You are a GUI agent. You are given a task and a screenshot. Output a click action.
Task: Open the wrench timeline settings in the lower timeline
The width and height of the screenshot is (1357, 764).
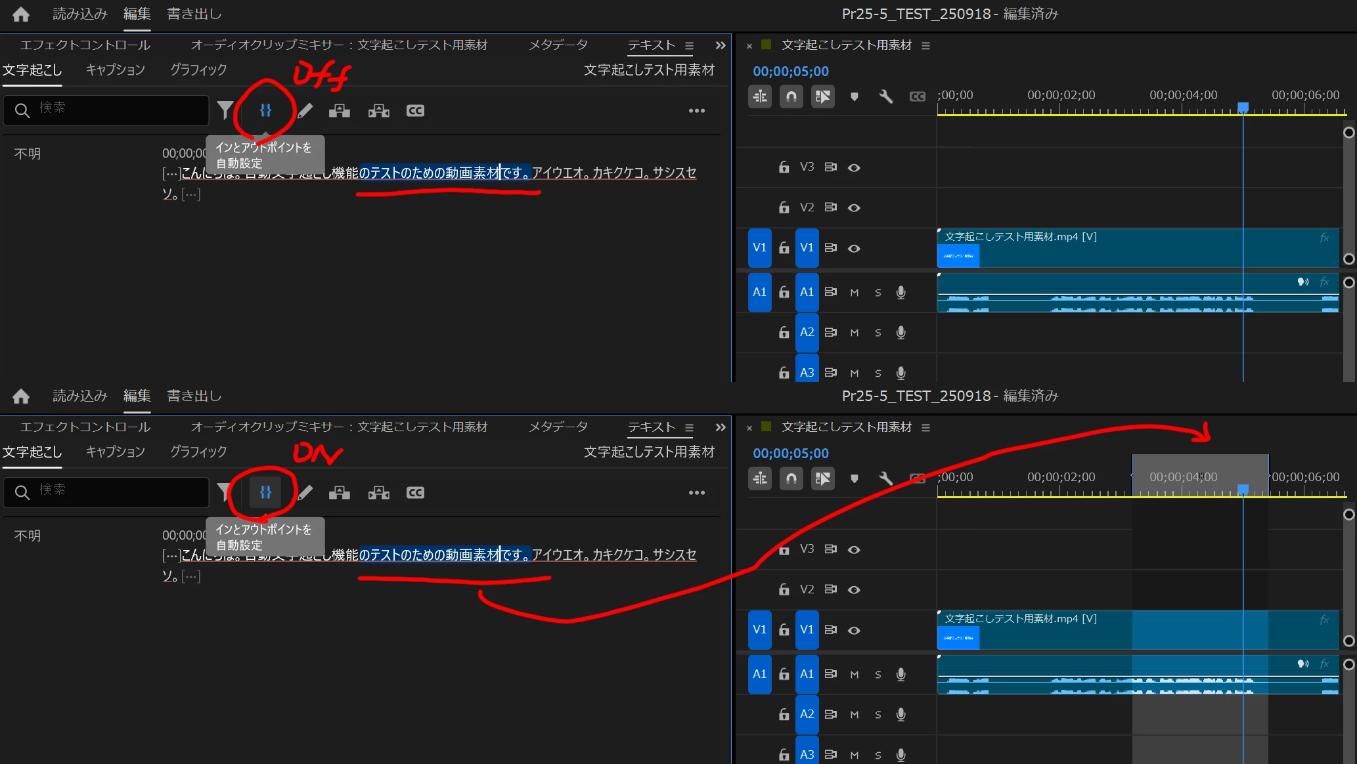(885, 478)
